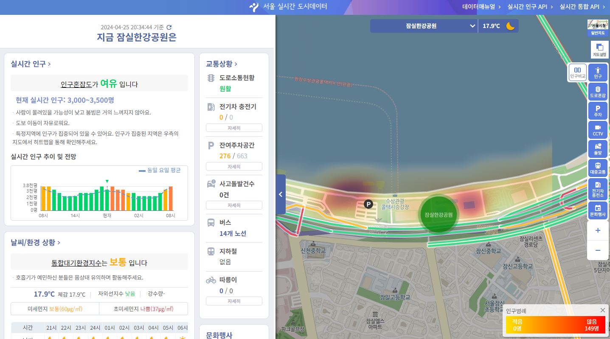Open the 실시간 통합 API menu link
Screen dimensions: 610x339
pyautogui.click(x=582, y=7)
